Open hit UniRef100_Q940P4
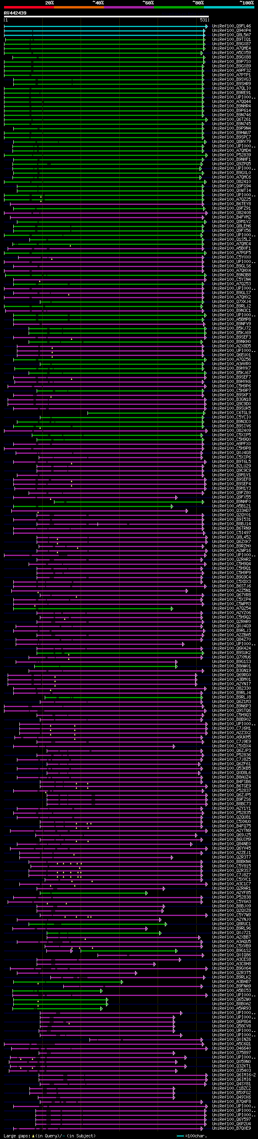 (x=231, y=31)
